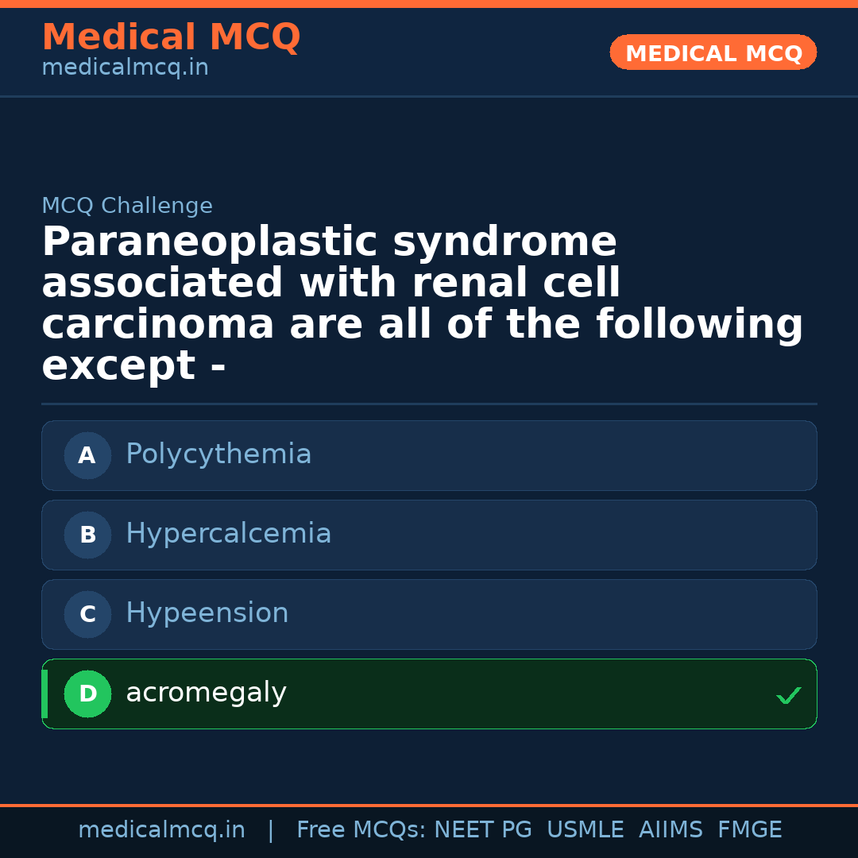The height and width of the screenshot is (858, 858).
Task: Click FMGE in the footer
Action: (750, 830)
